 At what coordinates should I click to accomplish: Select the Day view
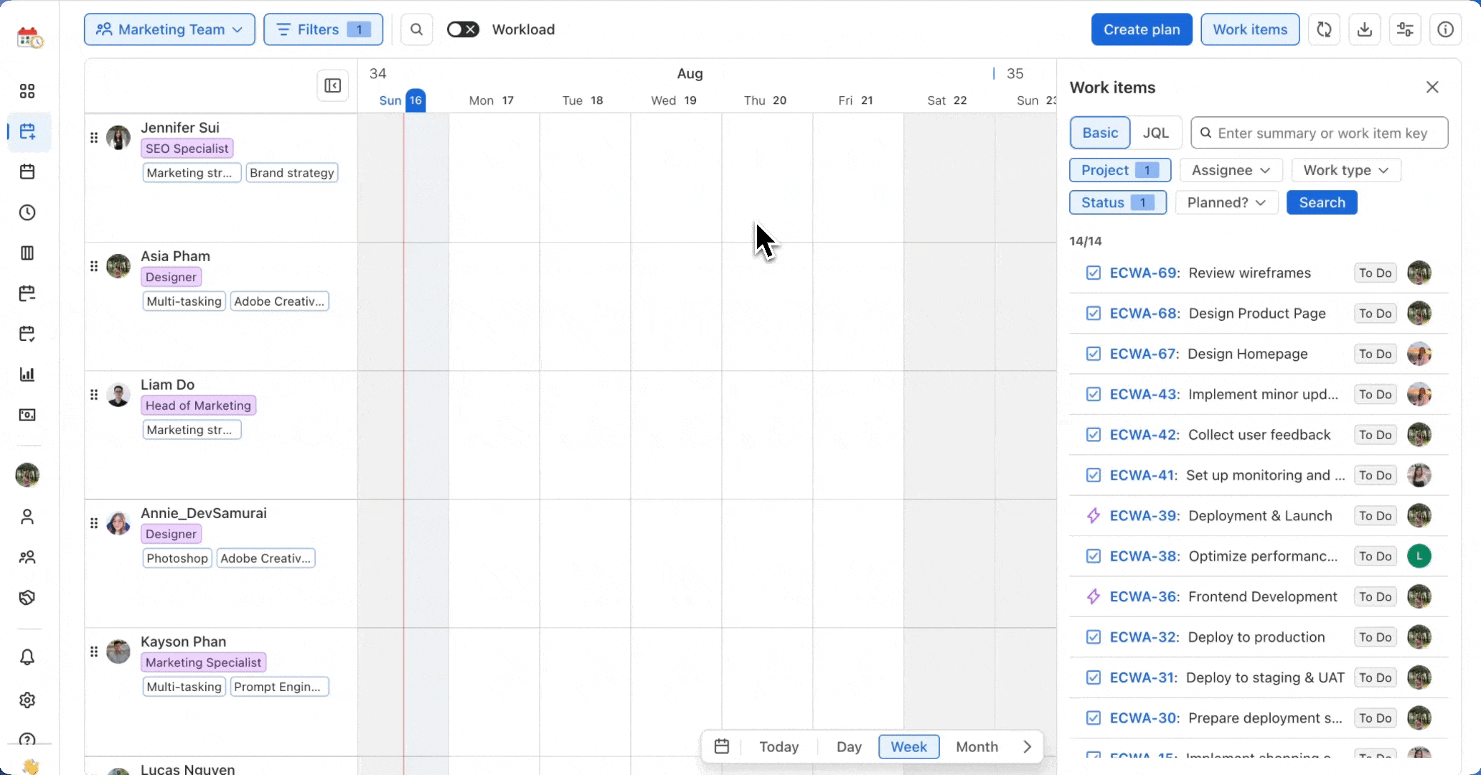click(849, 747)
